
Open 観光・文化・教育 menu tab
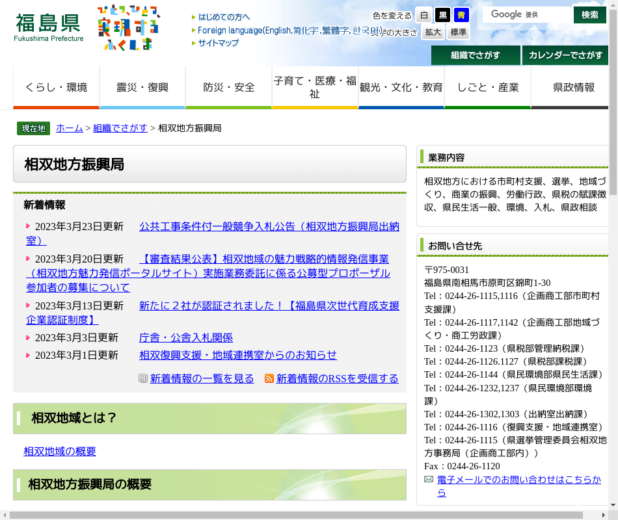click(x=401, y=88)
